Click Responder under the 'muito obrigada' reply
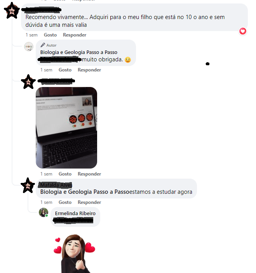 tap(89, 70)
